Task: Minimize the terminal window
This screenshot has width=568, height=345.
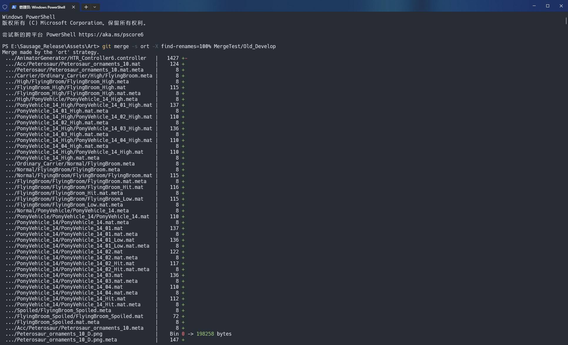Action: [x=534, y=6]
